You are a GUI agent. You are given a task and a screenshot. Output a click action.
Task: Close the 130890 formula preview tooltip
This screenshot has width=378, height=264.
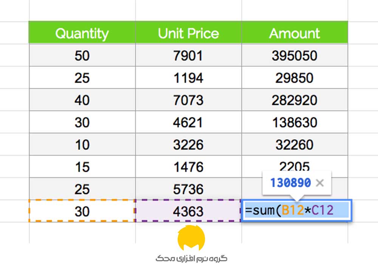(320, 183)
